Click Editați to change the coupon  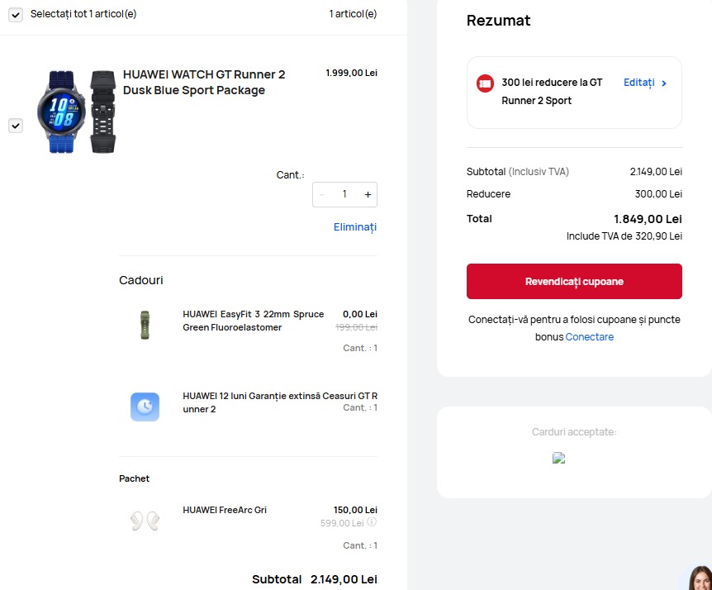[x=638, y=83]
